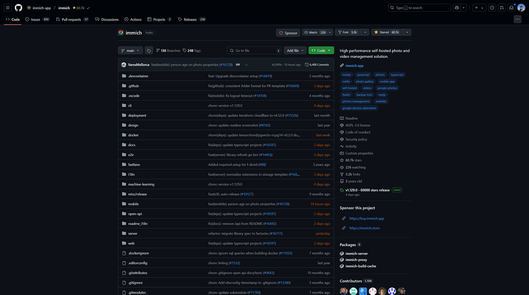Open the Add file dropdown

pyautogui.click(x=295, y=50)
